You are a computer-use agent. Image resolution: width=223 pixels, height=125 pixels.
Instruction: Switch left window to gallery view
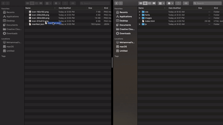(x=41, y=3)
